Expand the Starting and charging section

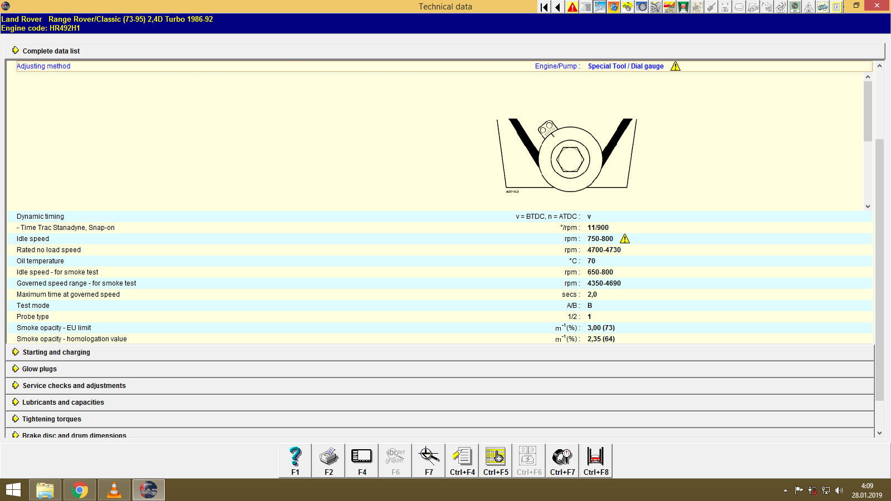(x=56, y=352)
